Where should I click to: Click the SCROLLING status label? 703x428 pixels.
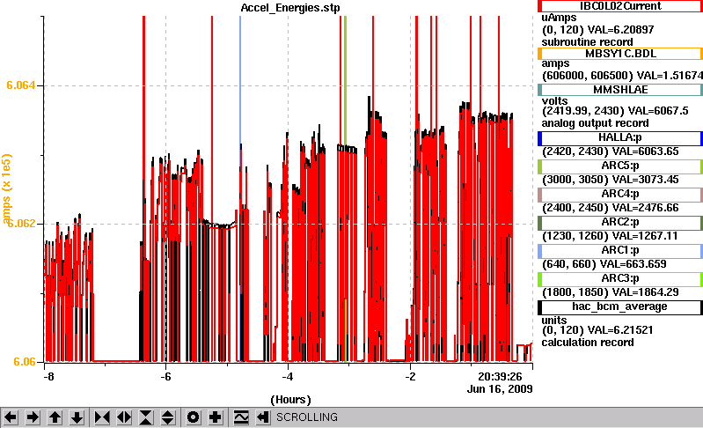307,417
